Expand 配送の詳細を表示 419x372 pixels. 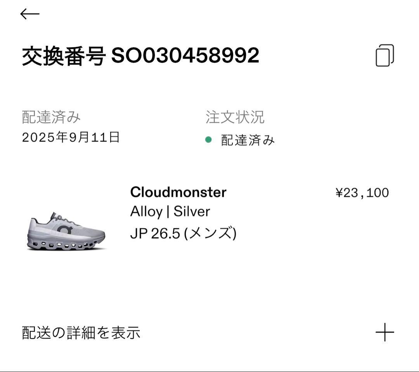(x=81, y=332)
